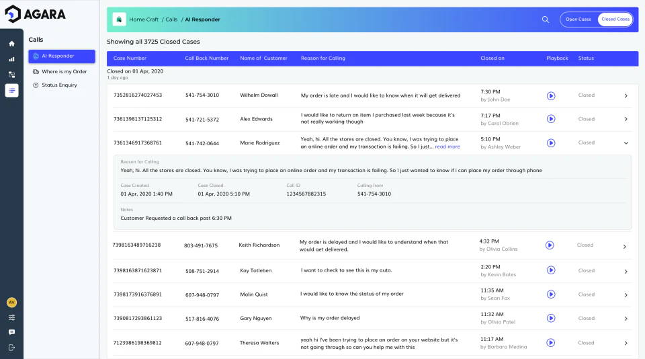
Task: Click Closed on column header
Action: tap(492, 58)
